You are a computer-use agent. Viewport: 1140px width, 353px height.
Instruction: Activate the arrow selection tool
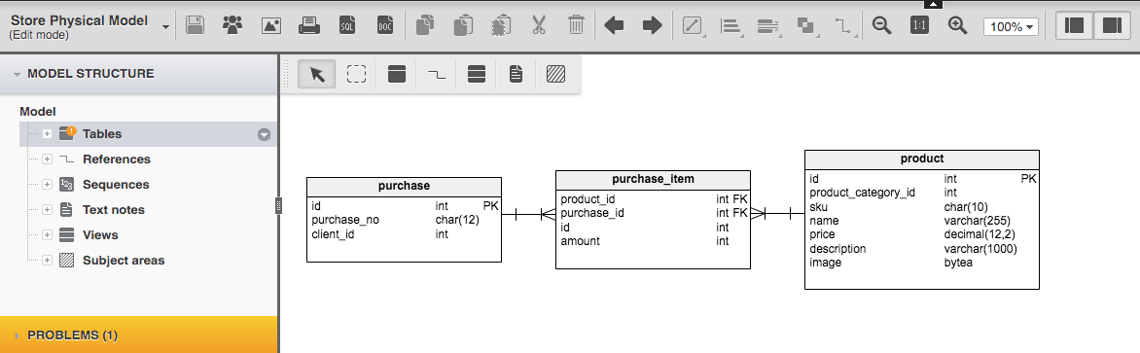(x=317, y=74)
